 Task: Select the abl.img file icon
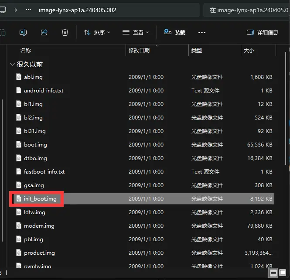pyautogui.click(x=19, y=77)
